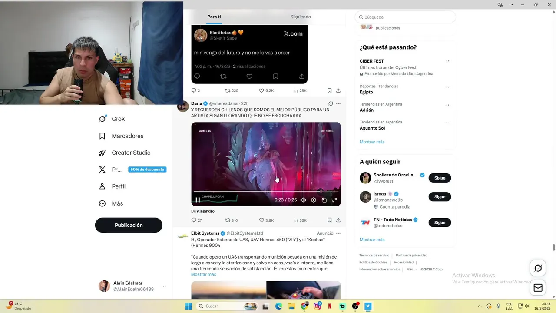The width and height of the screenshot is (556, 313).
Task: Click Mostrar más under trends
Action: tap(372, 142)
